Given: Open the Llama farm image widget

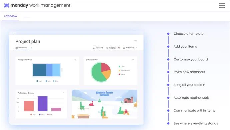Looking at the screenshot, I should (x=104, y=104).
